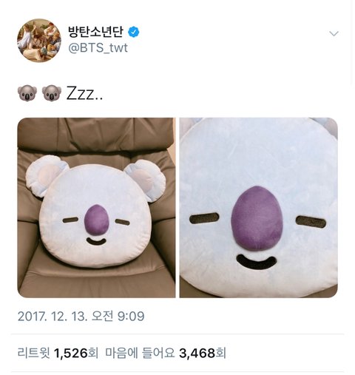Screen dimensions: 355x375
Task: Click the tweet timestamp 2017. 12. 13.
Action: 53,316
